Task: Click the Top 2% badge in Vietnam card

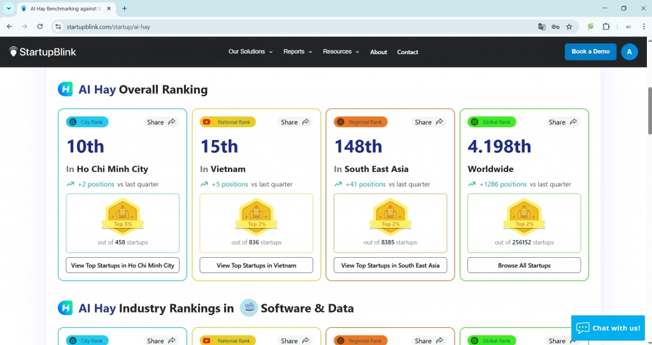Action: click(x=257, y=216)
